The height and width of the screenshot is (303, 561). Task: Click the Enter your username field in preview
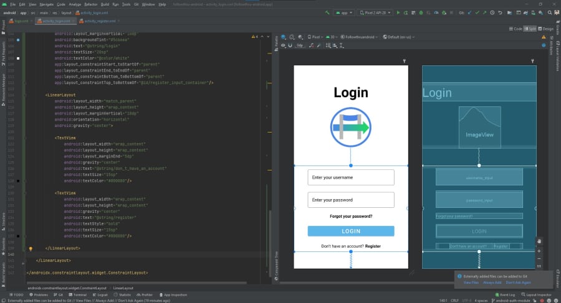click(x=350, y=177)
